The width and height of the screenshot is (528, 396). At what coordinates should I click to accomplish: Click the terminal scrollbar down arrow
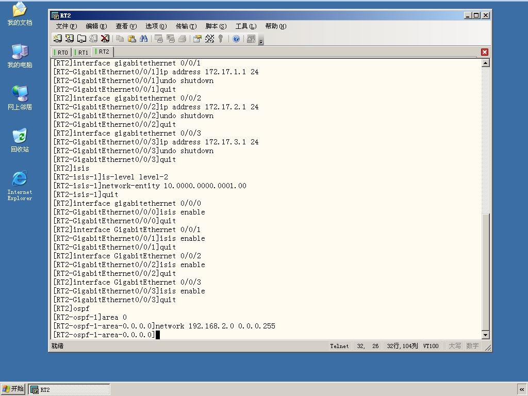point(485,335)
